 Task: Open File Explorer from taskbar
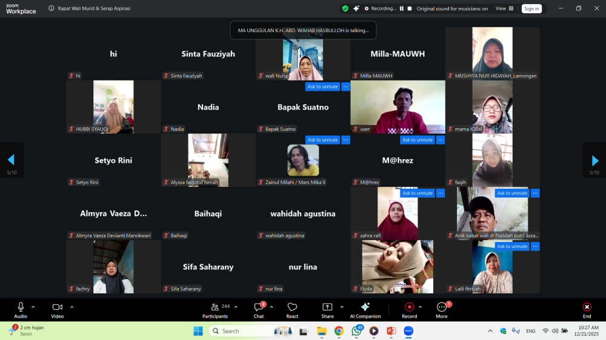pyautogui.click(x=322, y=331)
